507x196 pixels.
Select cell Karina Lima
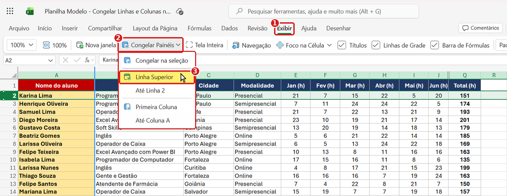(x=56, y=96)
